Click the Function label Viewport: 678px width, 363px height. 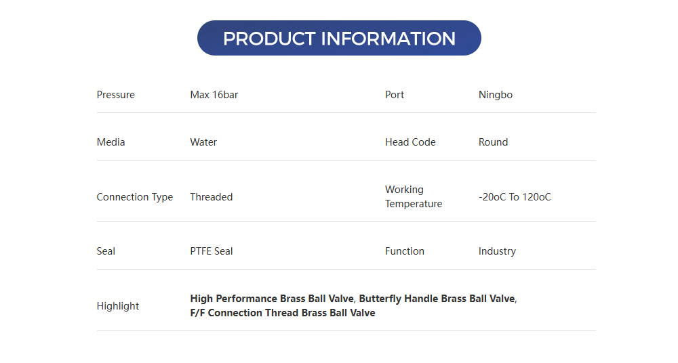pyautogui.click(x=405, y=251)
